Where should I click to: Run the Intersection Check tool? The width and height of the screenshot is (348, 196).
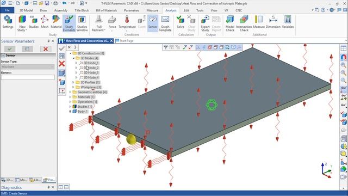244,23
